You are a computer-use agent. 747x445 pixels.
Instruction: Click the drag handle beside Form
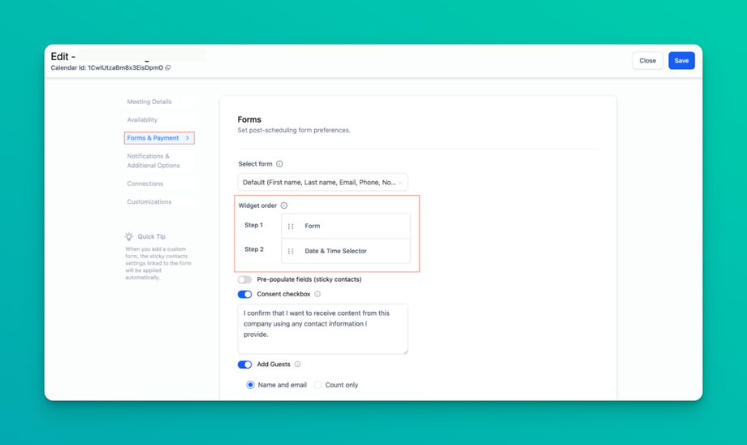(291, 227)
